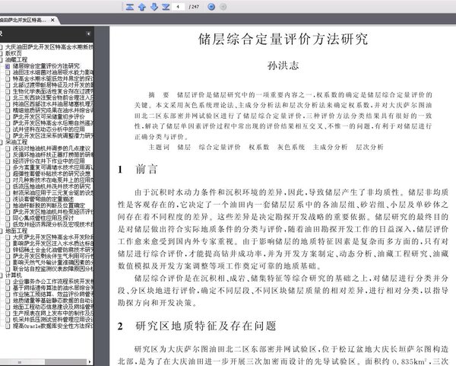Open bookmark 油田注水细菌对油层吸水能力
456x366 pixels.
point(53,72)
